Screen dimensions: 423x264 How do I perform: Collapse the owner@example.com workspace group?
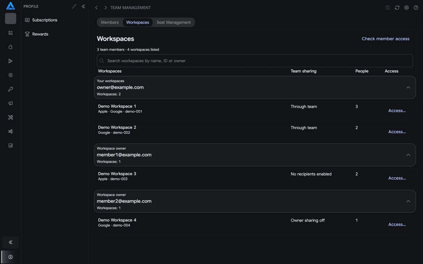point(408,87)
